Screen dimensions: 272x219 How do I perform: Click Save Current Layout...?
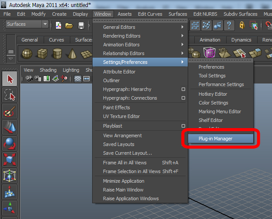pyautogui.click(x=140, y=153)
